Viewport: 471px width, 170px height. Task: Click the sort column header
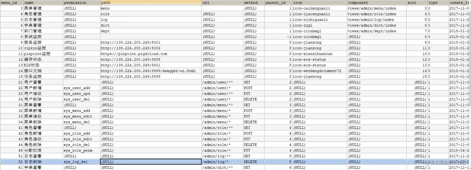(x=417, y=3)
